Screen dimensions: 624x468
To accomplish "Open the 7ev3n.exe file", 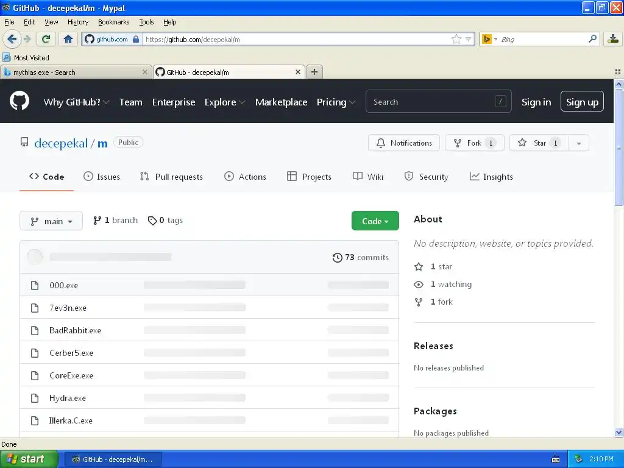I will 68,308.
